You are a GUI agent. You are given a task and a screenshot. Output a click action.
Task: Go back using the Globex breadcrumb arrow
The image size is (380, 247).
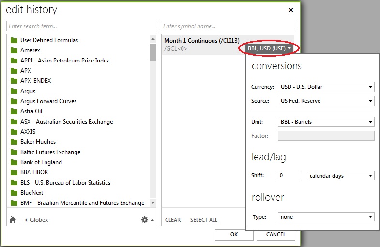click(26, 220)
